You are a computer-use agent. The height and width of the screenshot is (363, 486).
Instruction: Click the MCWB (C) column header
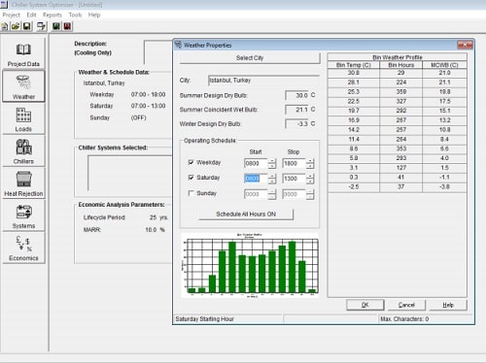444,65
